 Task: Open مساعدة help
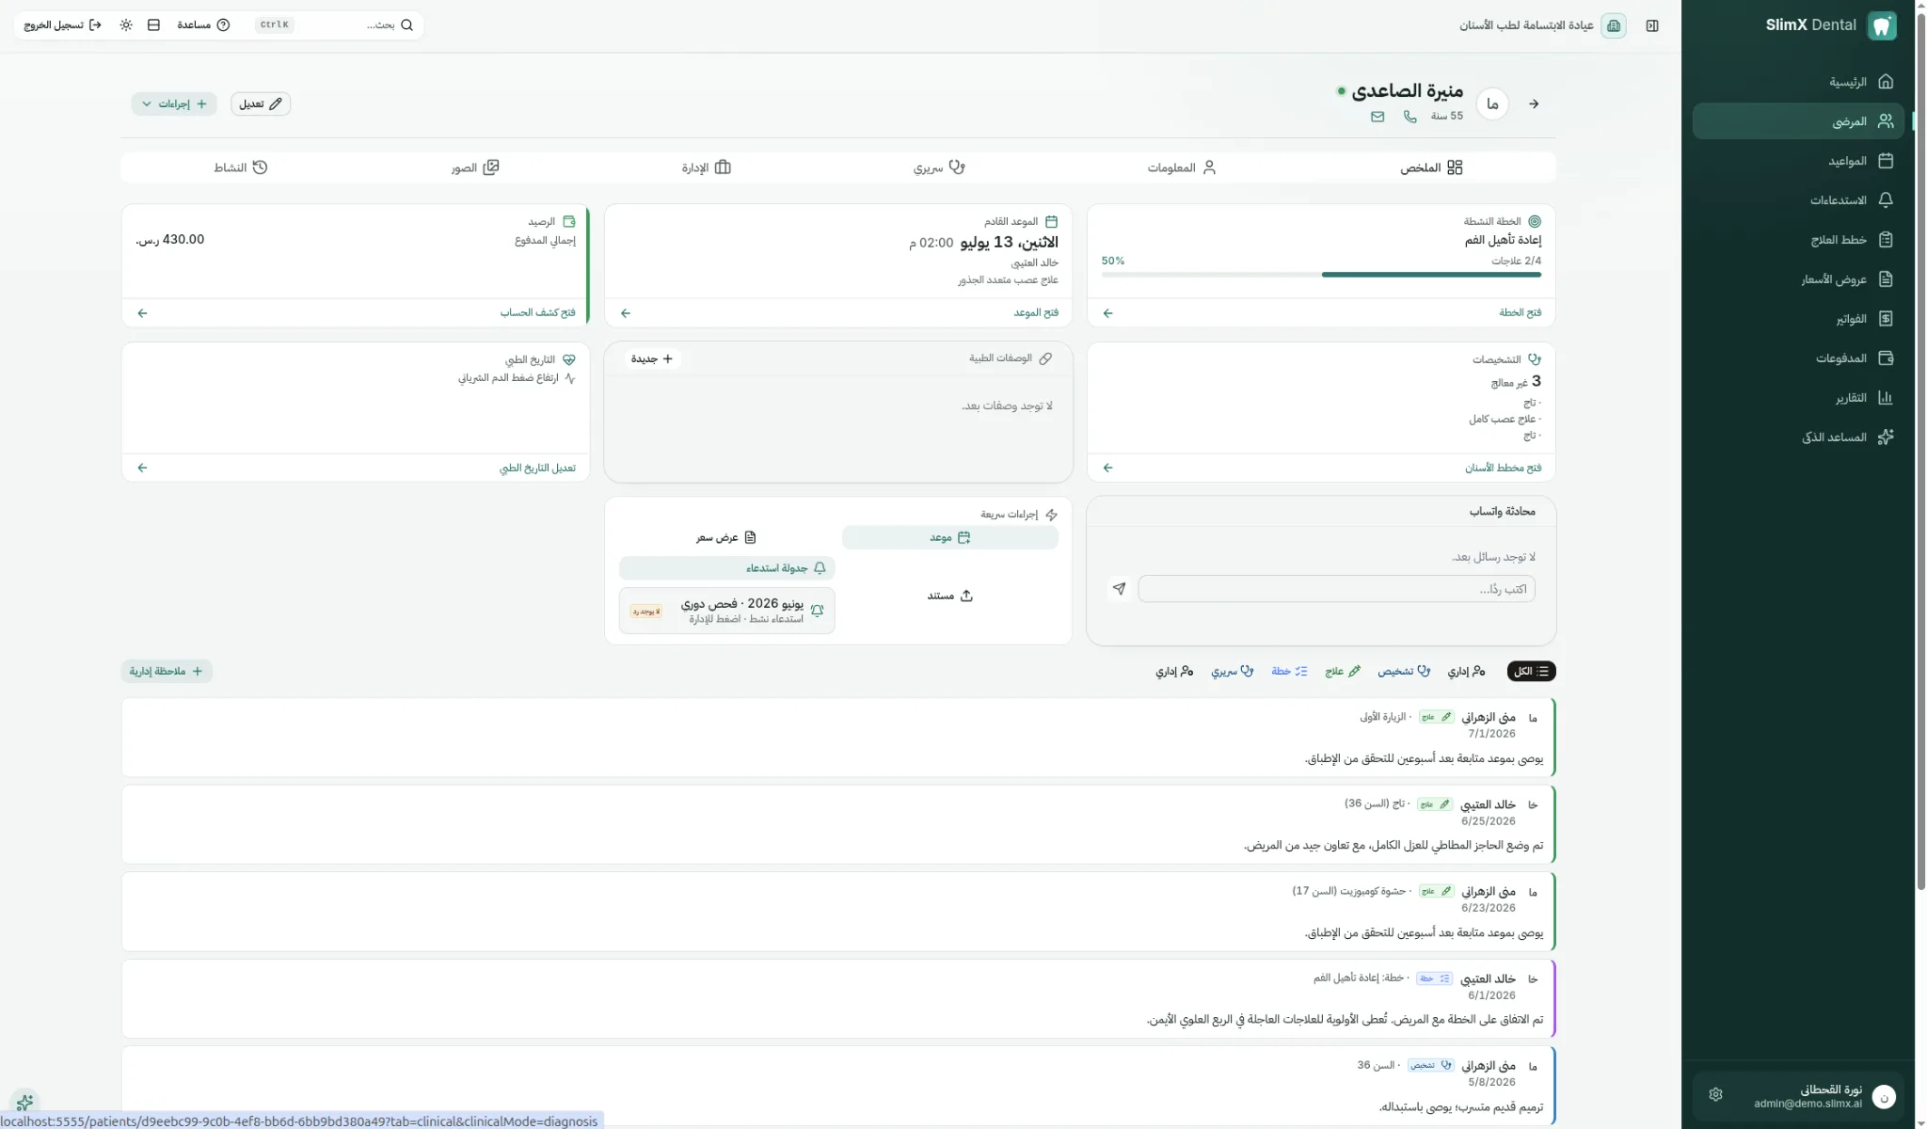[203, 25]
